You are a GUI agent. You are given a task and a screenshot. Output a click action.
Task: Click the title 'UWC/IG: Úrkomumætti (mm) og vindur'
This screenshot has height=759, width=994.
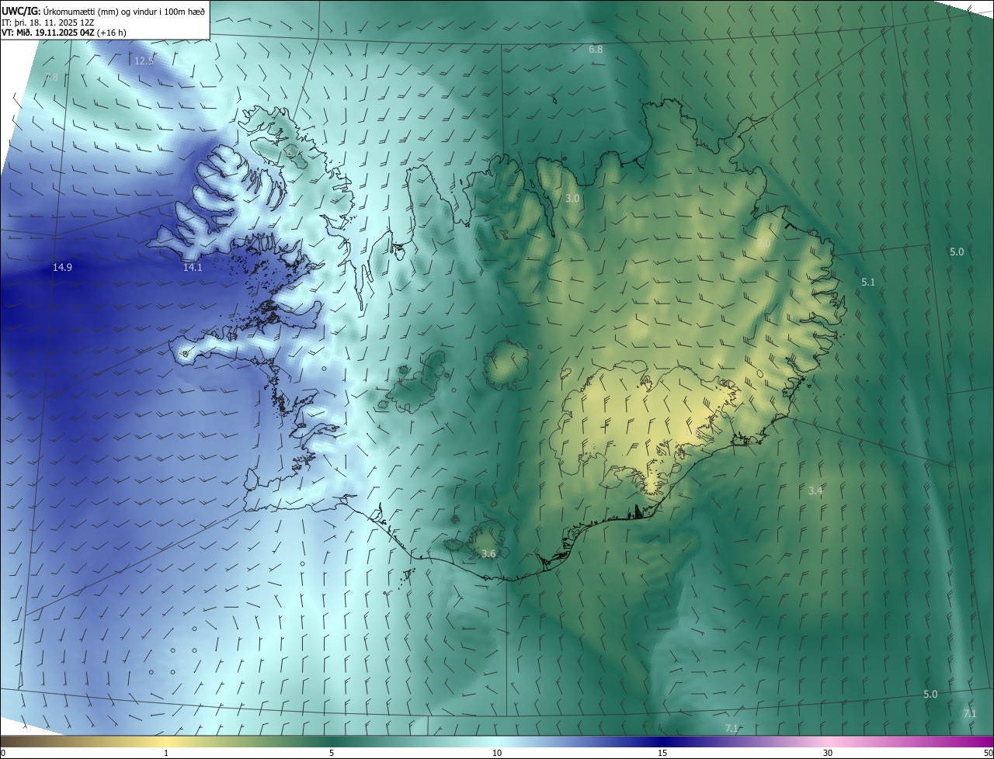[104, 10]
